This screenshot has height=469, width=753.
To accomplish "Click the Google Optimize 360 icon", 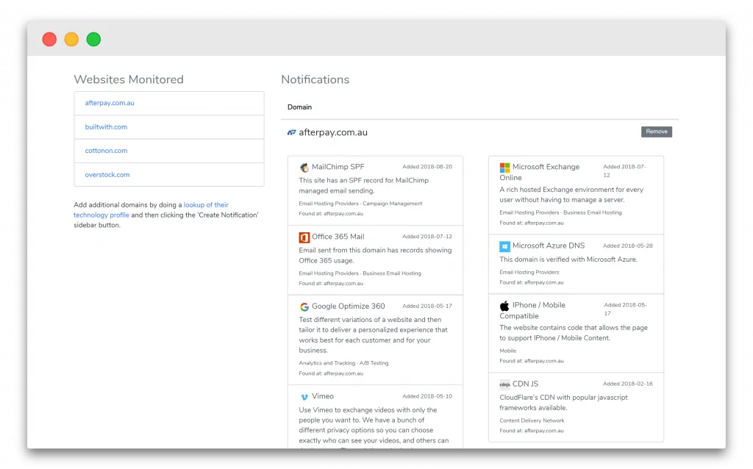I will [x=304, y=307].
